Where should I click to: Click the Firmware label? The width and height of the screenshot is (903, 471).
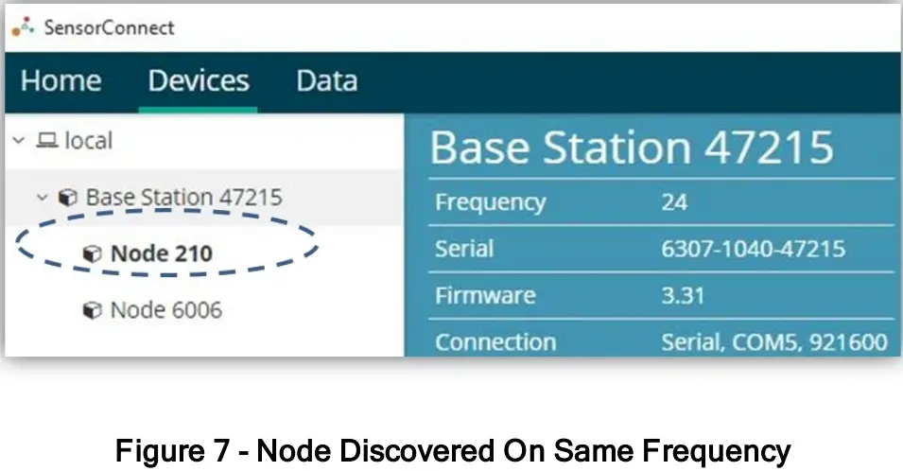click(x=485, y=295)
